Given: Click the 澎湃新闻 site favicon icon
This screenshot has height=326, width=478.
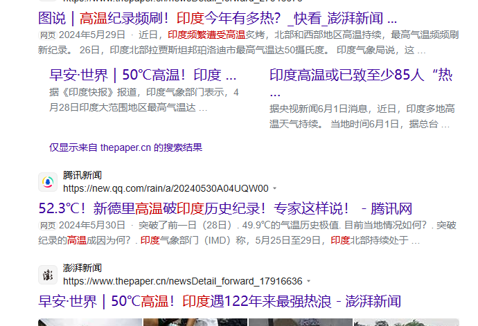Looking at the screenshot, I should tap(48, 275).
